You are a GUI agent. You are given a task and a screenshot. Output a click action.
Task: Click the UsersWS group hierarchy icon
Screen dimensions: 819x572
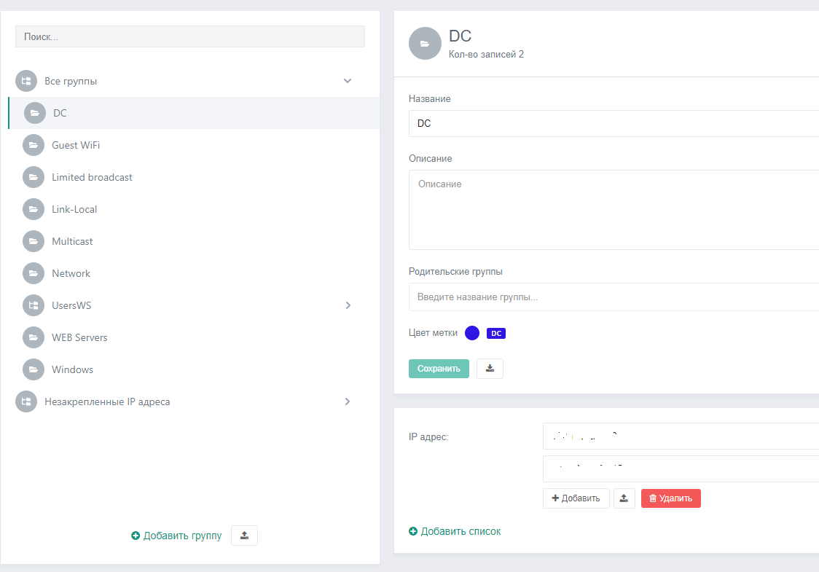(x=34, y=305)
